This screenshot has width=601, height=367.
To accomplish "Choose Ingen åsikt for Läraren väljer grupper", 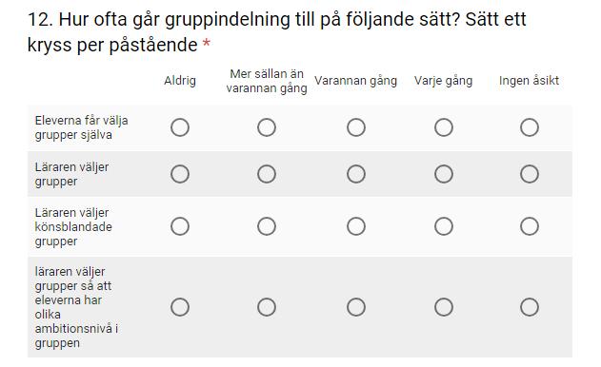I will [530, 174].
